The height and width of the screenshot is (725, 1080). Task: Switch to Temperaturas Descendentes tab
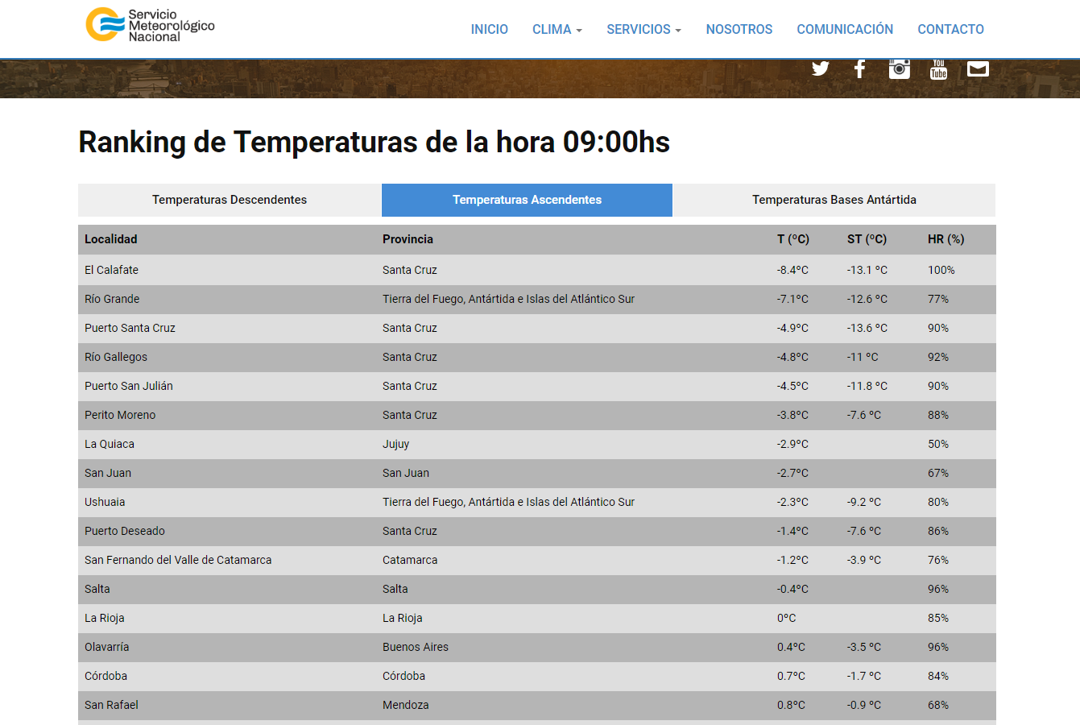(230, 200)
